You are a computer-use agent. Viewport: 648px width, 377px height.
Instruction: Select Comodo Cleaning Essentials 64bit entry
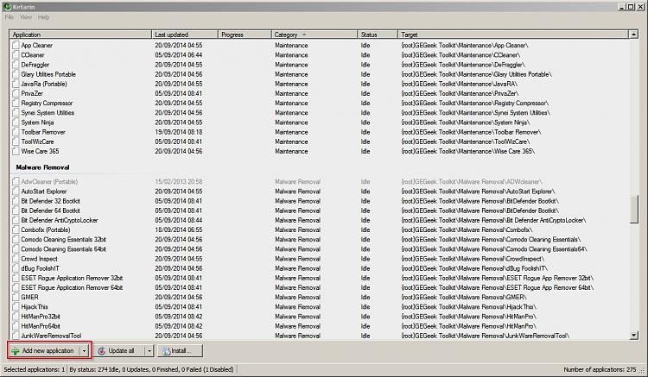pos(64,248)
